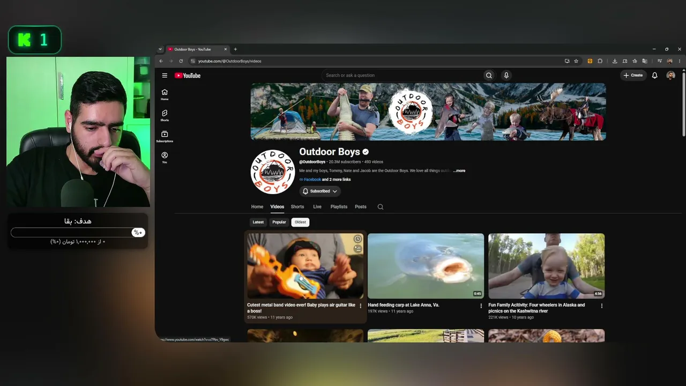686x386 pixels.
Task: Open the Chrome three-dot menu
Action: 680,61
